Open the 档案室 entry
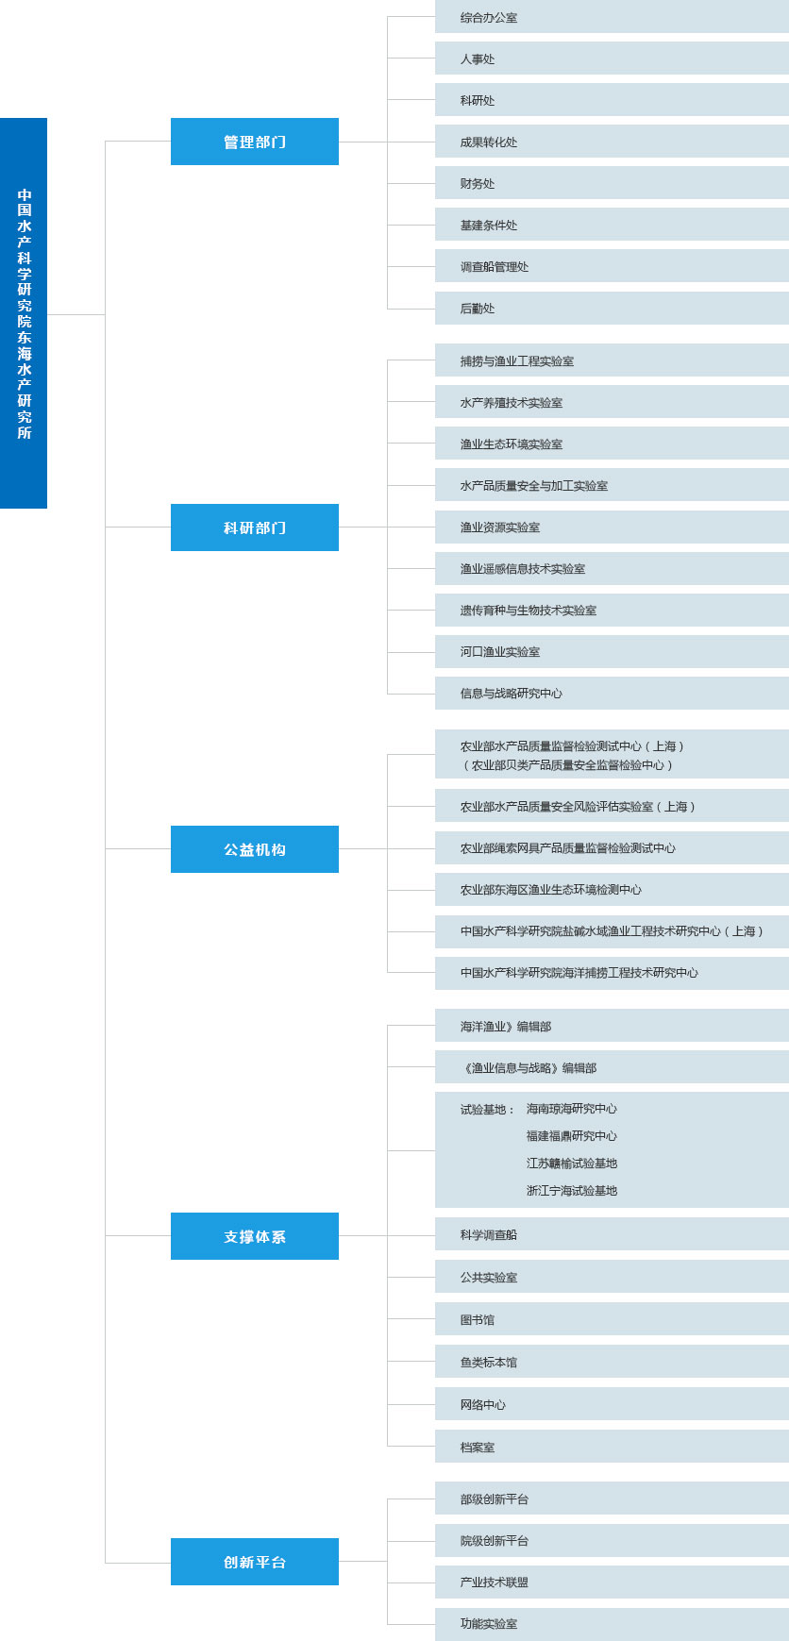789x1641 pixels. 612,1447
